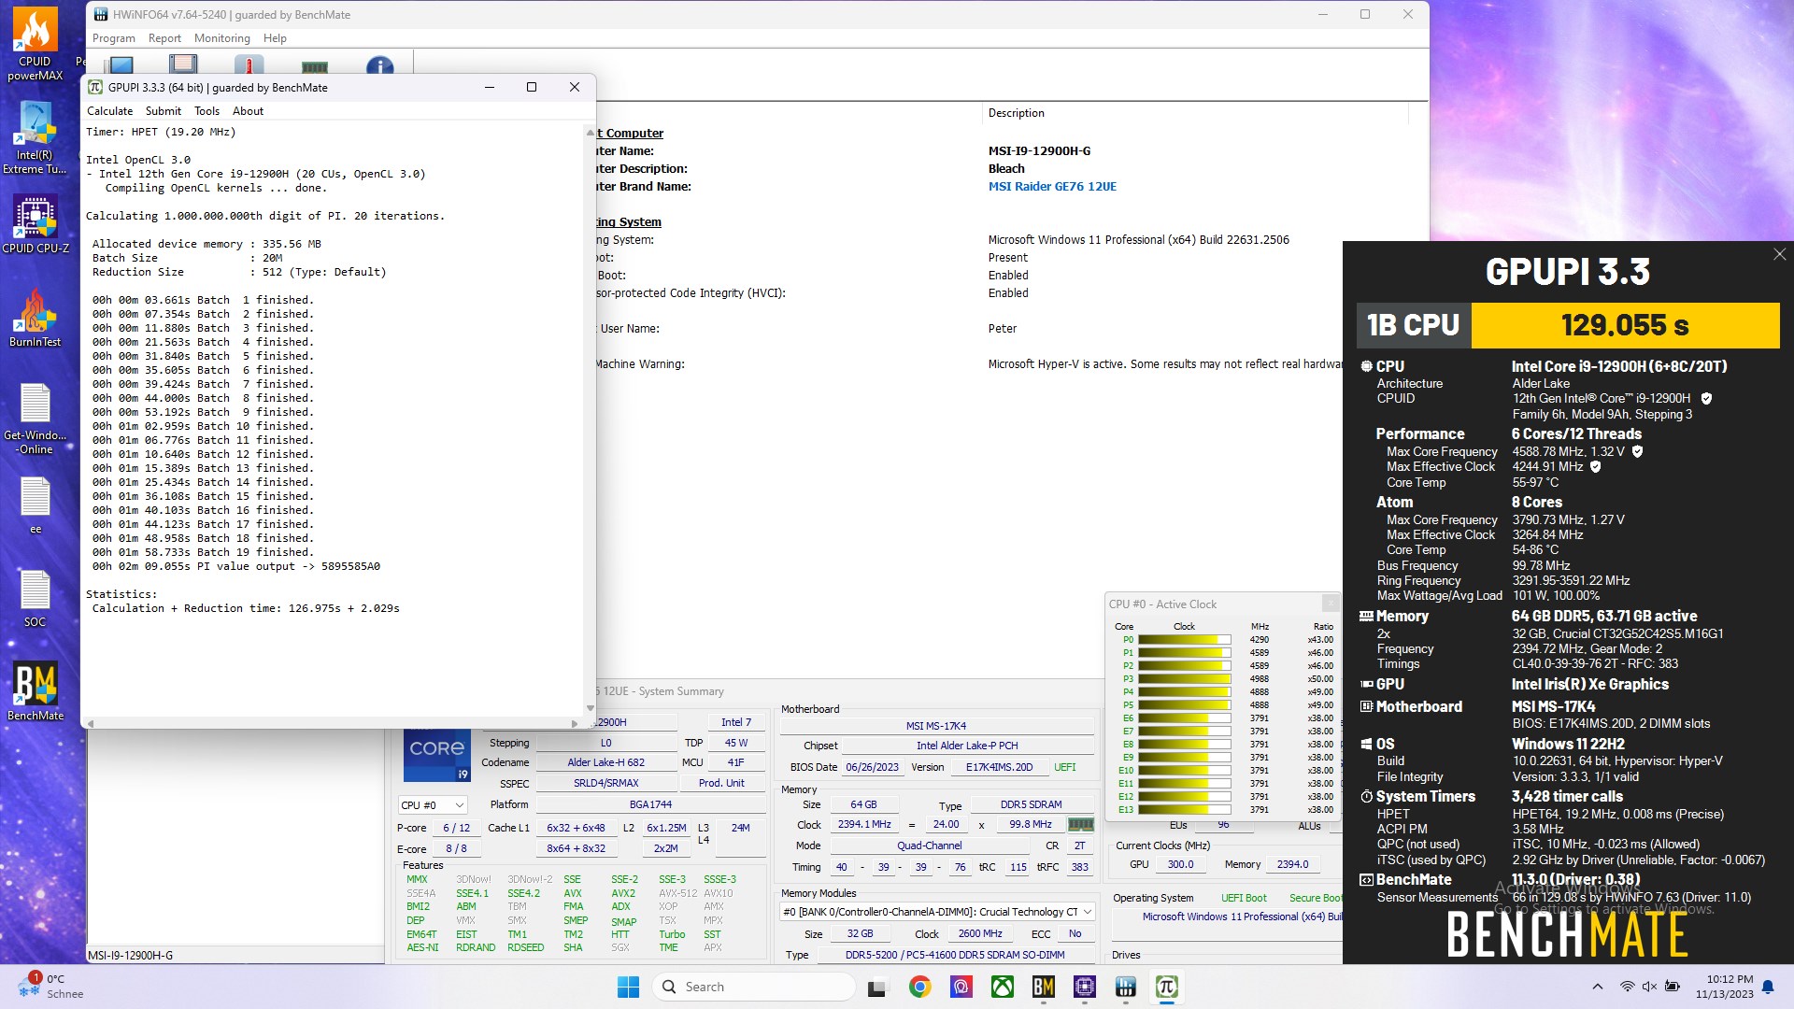The image size is (1794, 1009).
Task: Open GPUPI Calculate menu
Action: coord(109,111)
